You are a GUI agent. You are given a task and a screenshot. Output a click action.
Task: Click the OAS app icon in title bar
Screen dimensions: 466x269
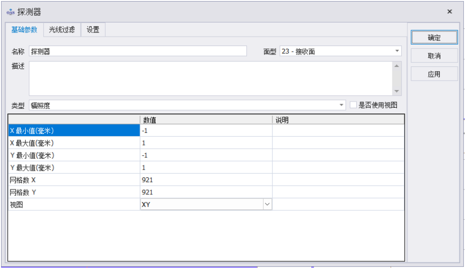point(10,12)
